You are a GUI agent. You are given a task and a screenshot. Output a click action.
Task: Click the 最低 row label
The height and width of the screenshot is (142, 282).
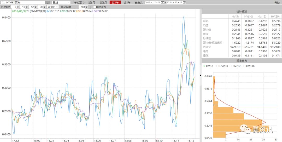pyautogui.click(x=205, y=56)
